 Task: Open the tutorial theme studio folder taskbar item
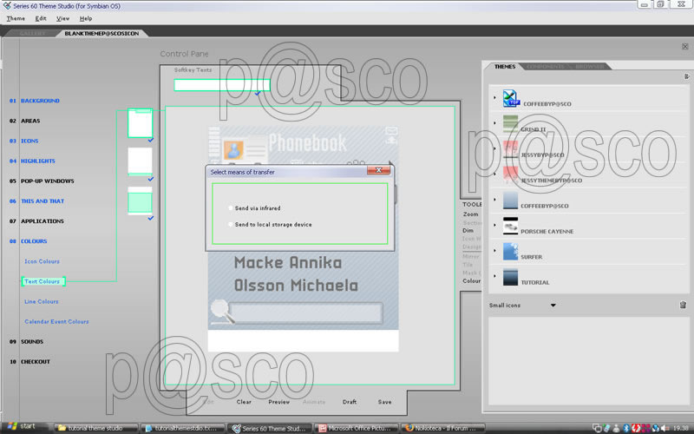tap(95, 428)
